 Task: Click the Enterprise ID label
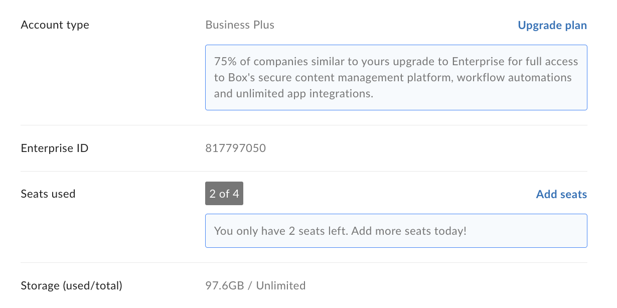coord(54,148)
